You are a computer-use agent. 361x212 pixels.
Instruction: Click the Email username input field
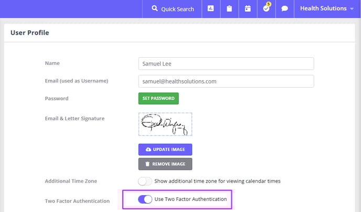click(226, 81)
